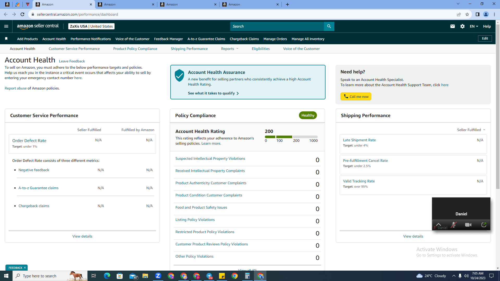
Task: Click the Seller Central search magnifier button
Action: (329, 26)
